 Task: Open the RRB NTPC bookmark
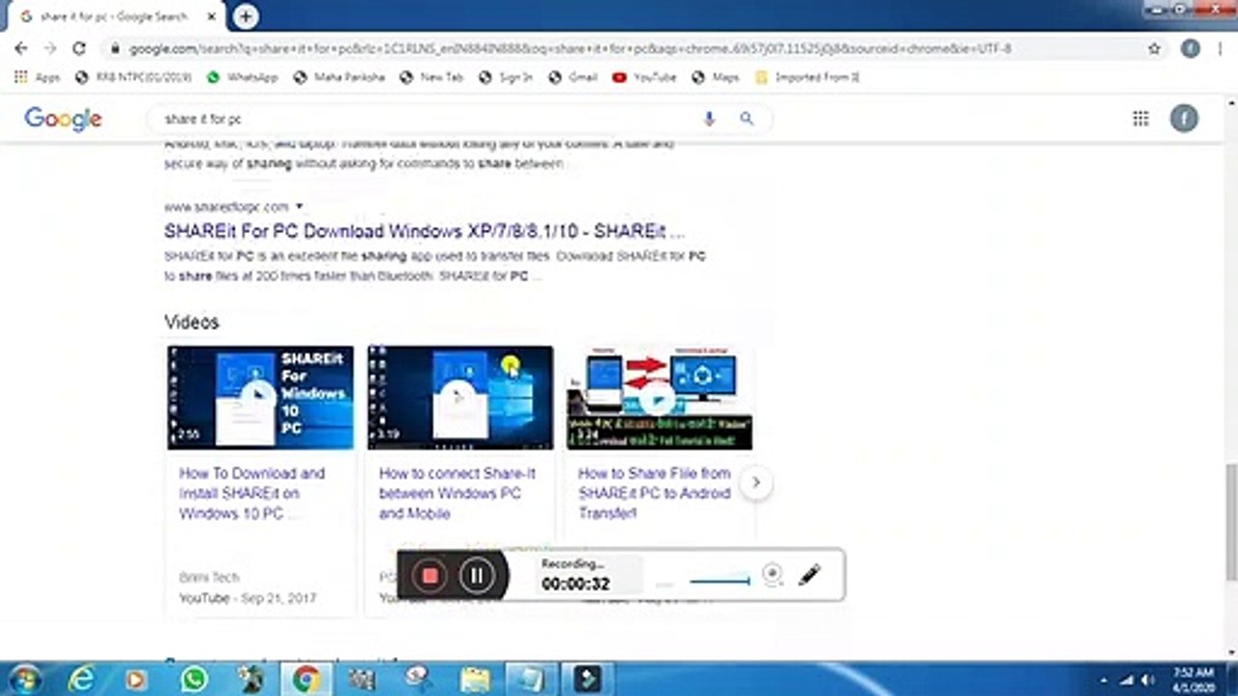[x=133, y=77]
